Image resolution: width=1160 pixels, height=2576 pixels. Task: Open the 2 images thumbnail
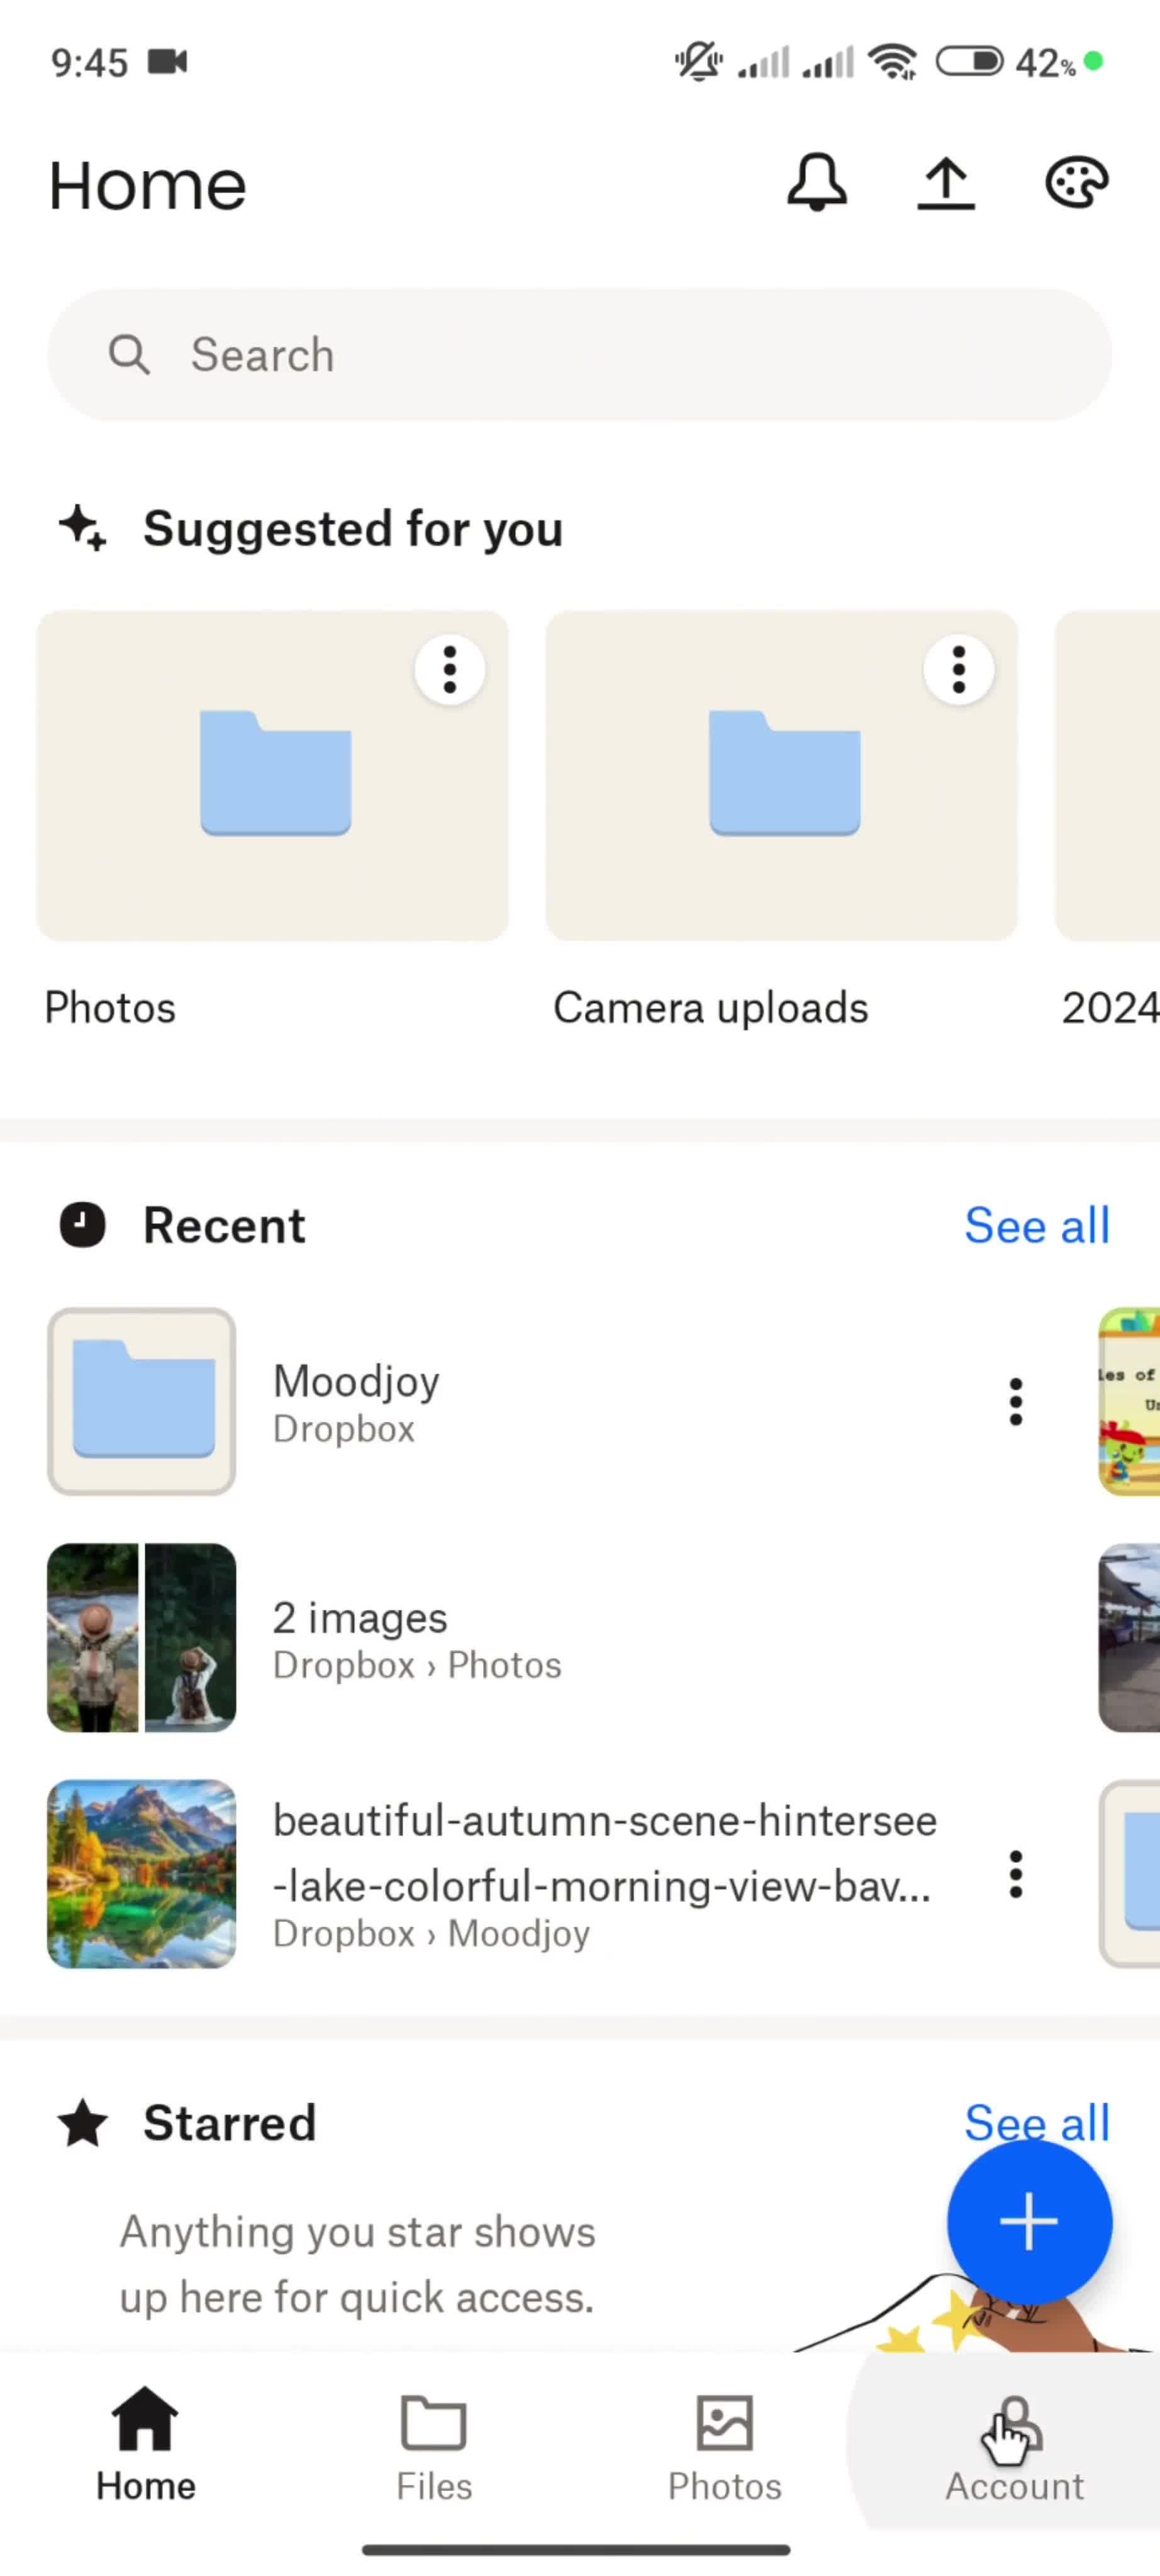pyautogui.click(x=141, y=1637)
